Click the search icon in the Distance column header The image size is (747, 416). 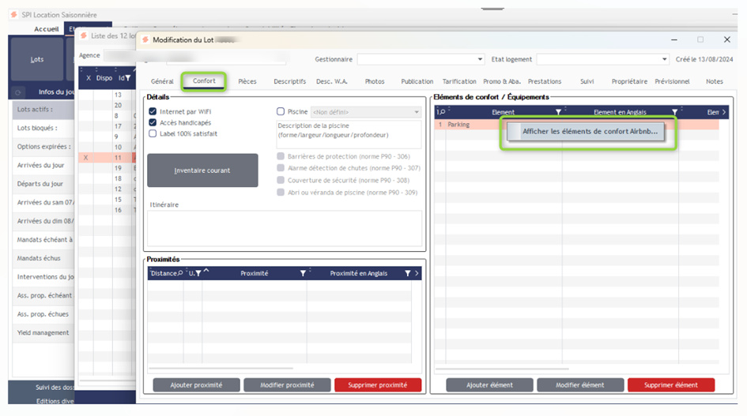[180, 273]
